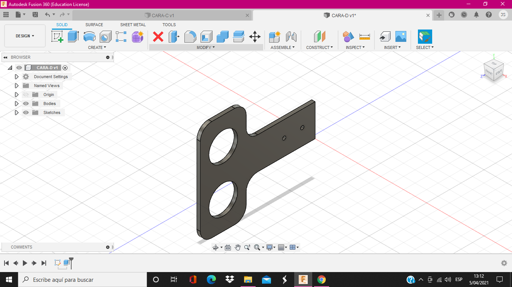
Task: Click the Select tool icon
Action: pyautogui.click(x=425, y=37)
